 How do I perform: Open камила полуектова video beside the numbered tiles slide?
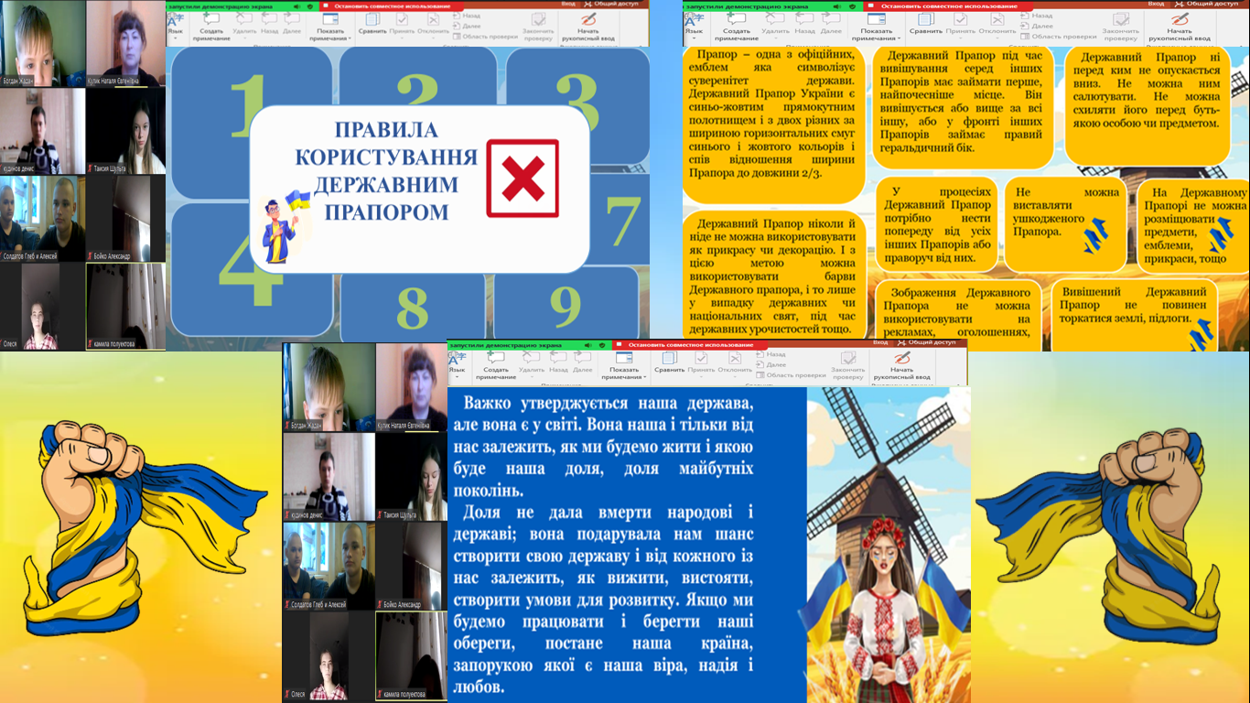126,307
